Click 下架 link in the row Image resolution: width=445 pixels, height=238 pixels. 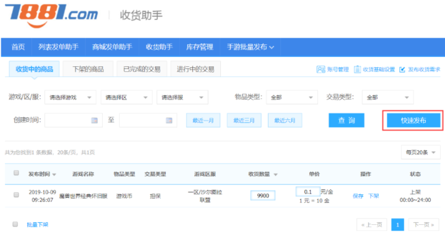click(x=374, y=196)
